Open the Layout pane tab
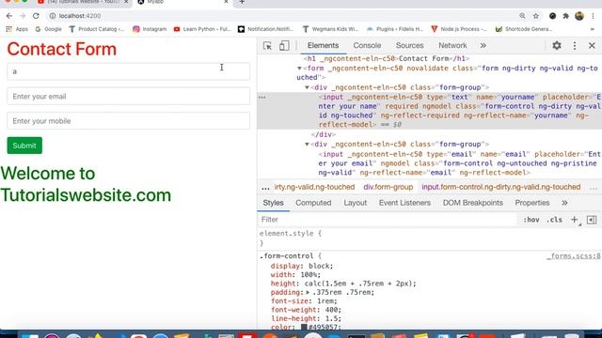The width and height of the screenshot is (602, 338). (x=356, y=203)
